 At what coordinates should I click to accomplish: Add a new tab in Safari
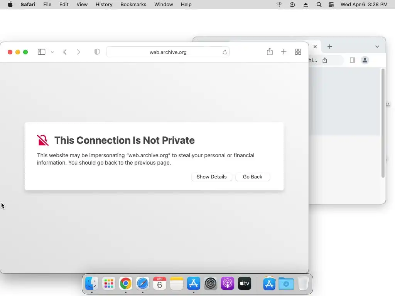click(x=284, y=52)
